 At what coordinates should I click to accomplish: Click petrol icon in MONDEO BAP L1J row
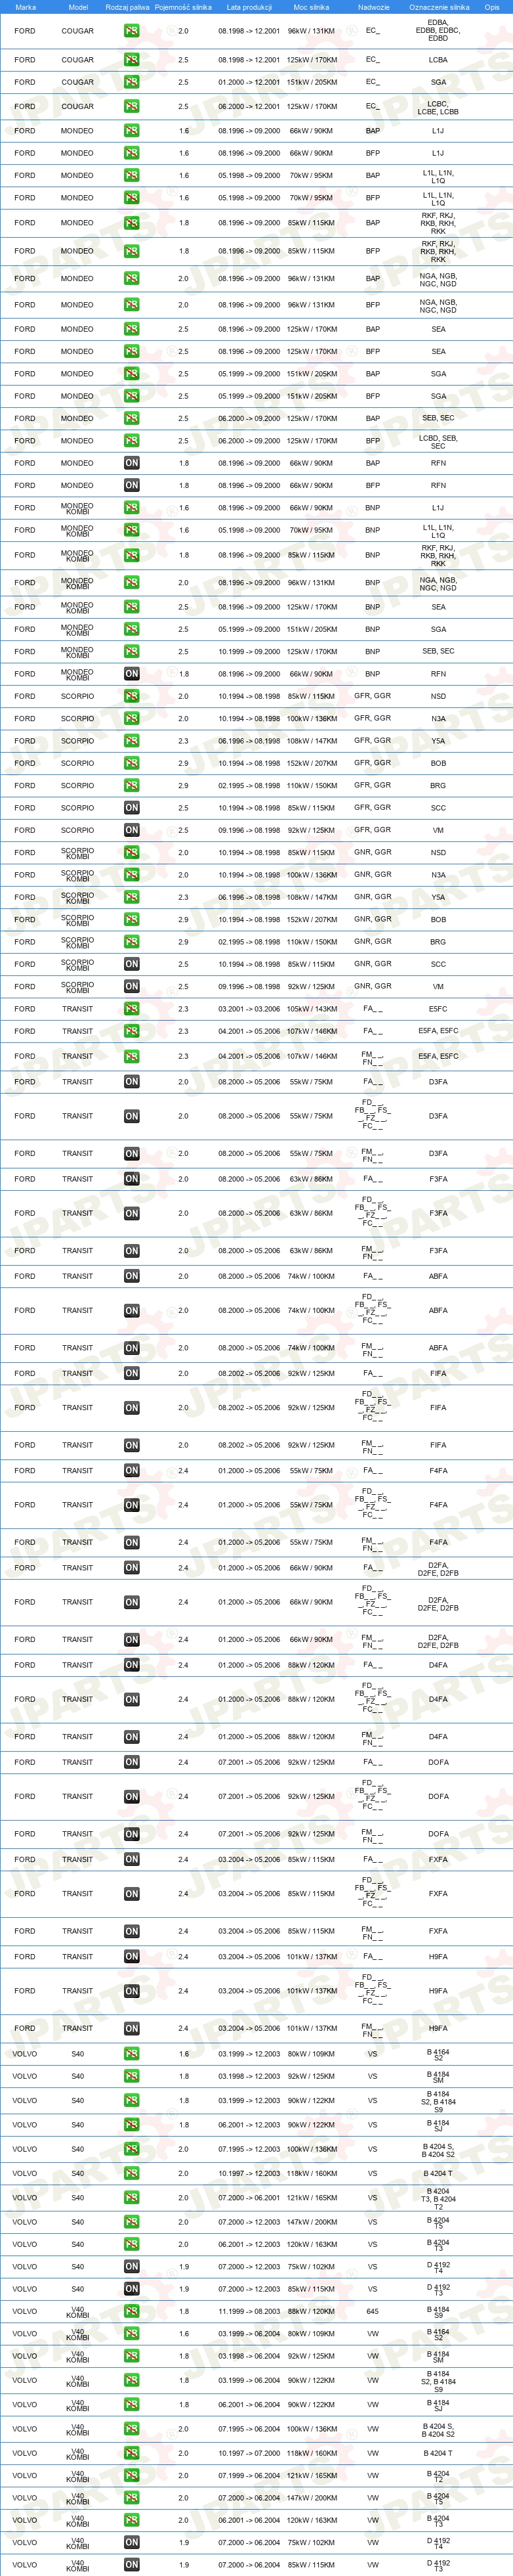click(131, 131)
